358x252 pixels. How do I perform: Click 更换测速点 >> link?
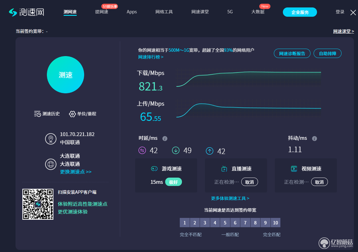click(76, 172)
